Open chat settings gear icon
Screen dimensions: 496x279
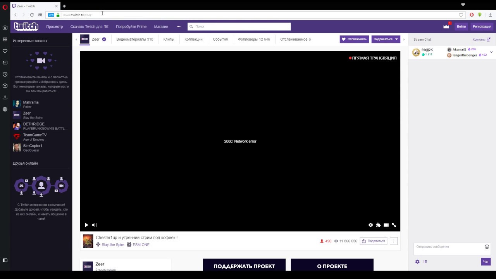tap(417, 262)
